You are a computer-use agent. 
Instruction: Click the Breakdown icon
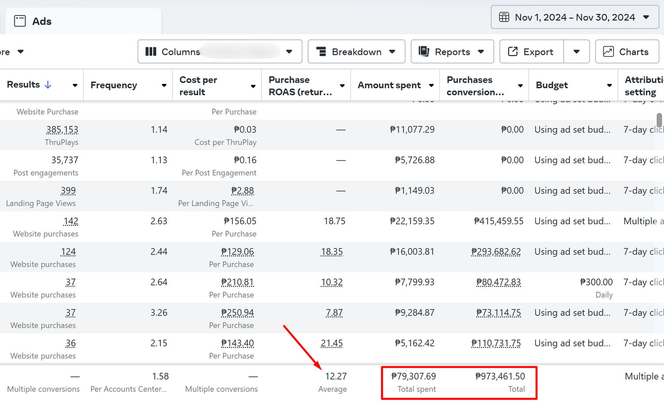pyautogui.click(x=321, y=52)
